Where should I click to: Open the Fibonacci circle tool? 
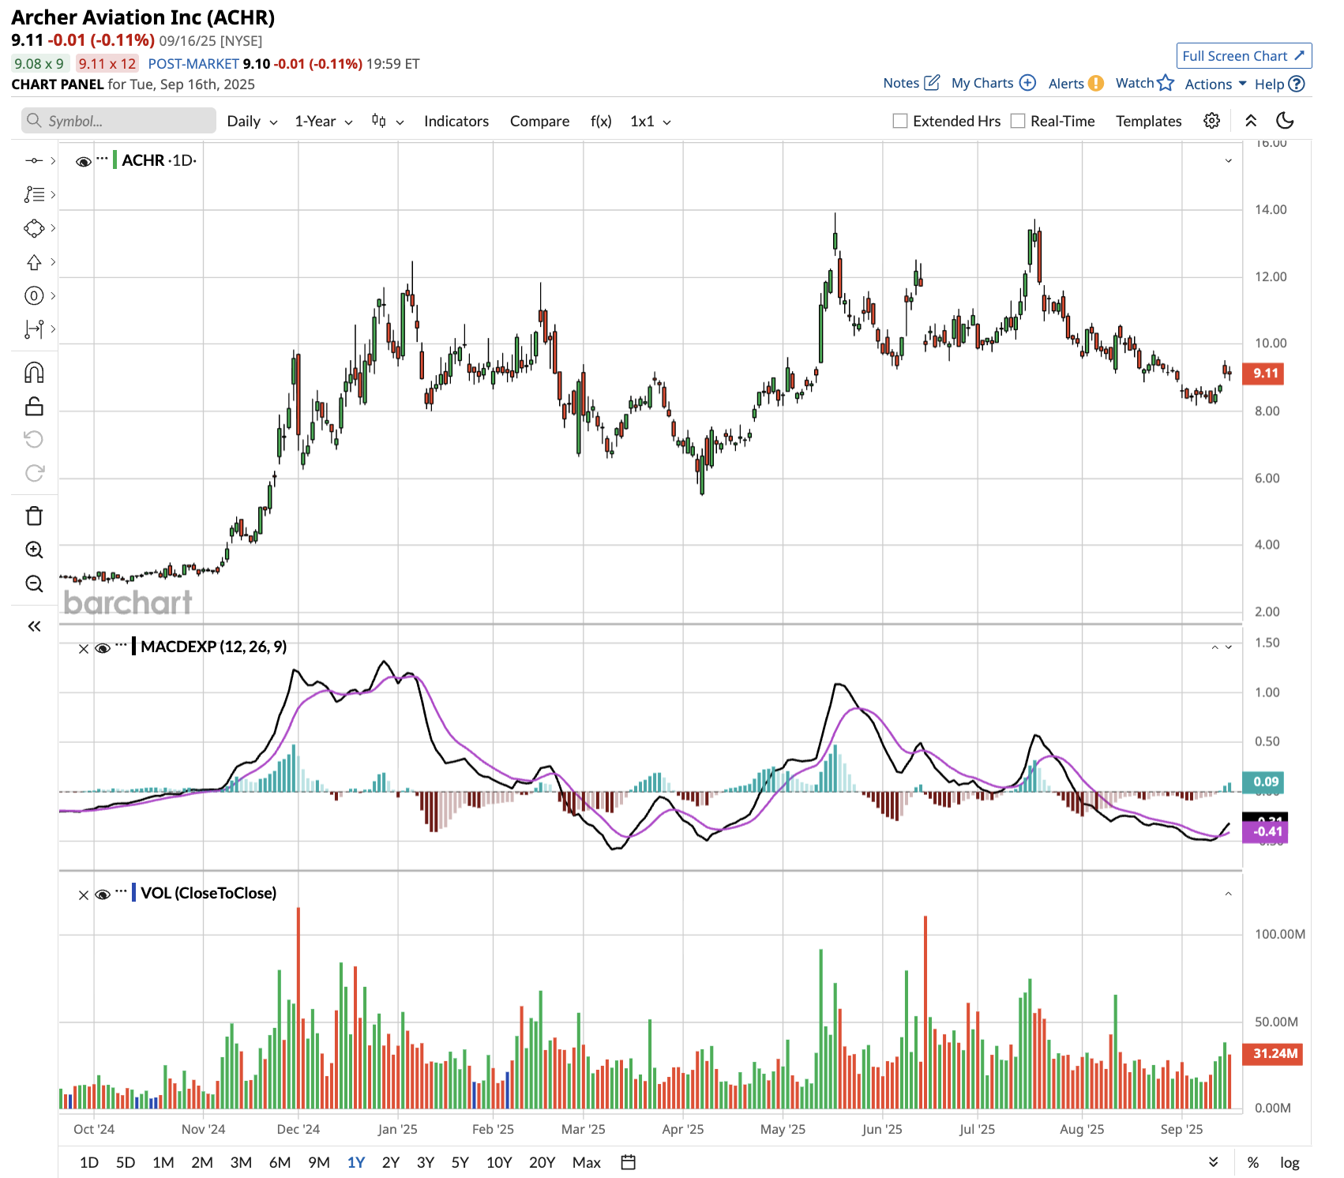pos(34,295)
